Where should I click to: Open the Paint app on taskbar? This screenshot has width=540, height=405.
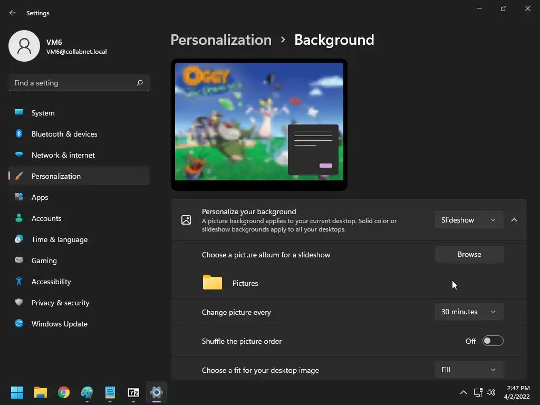pyautogui.click(x=87, y=392)
